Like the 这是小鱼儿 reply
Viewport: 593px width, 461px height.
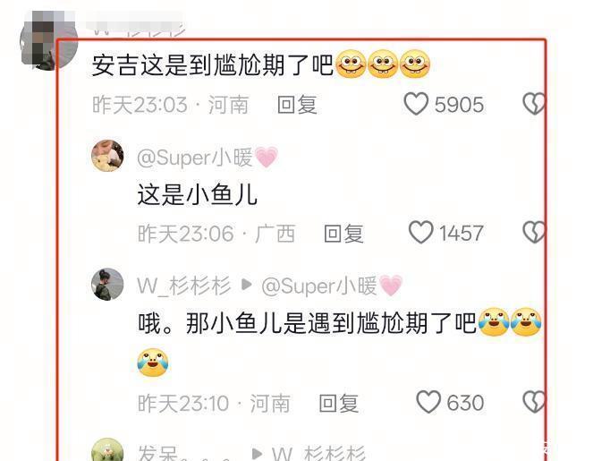pyautogui.click(x=420, y=232)
